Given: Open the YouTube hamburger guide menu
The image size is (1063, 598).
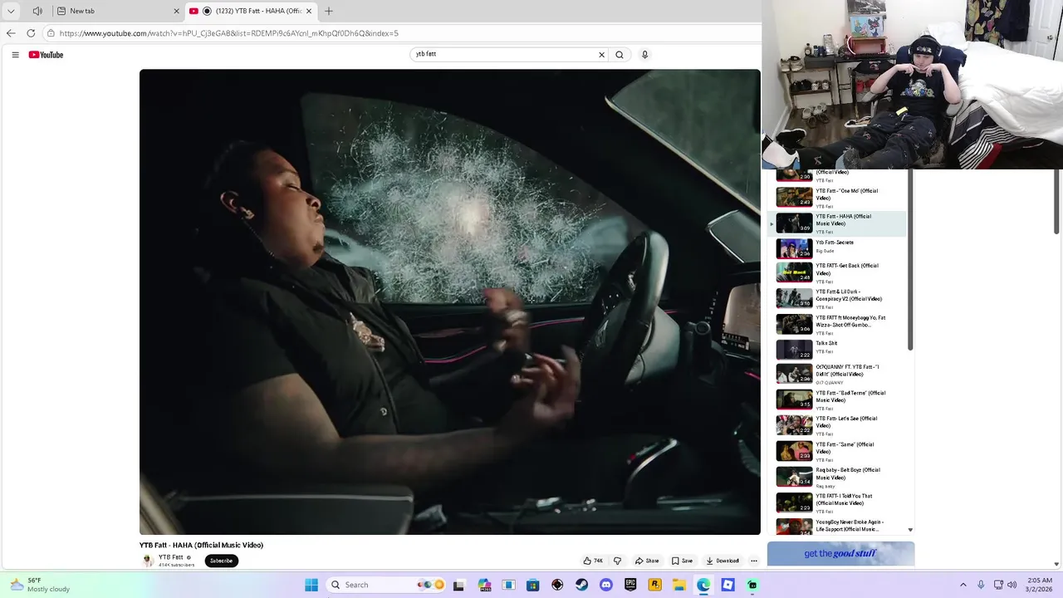Looking at the screenshot, I should pos(15,55).
